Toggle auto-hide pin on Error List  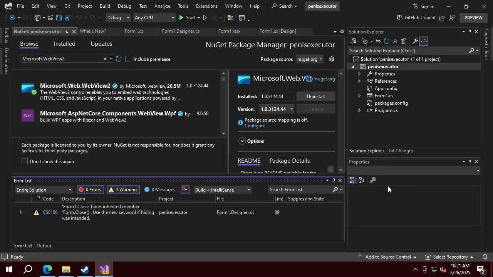tap(334, 180)
